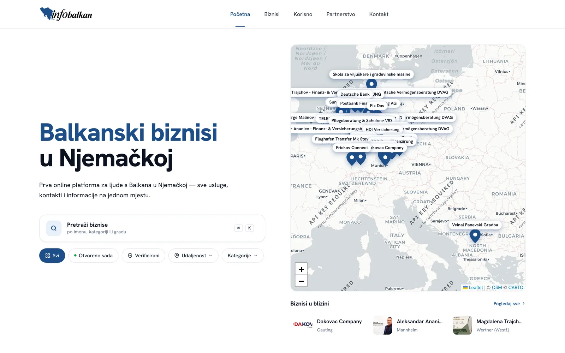Toggle the Otvoreno sada filter
The height and width of the screenshot is (353, 565).
pos(93,256)
